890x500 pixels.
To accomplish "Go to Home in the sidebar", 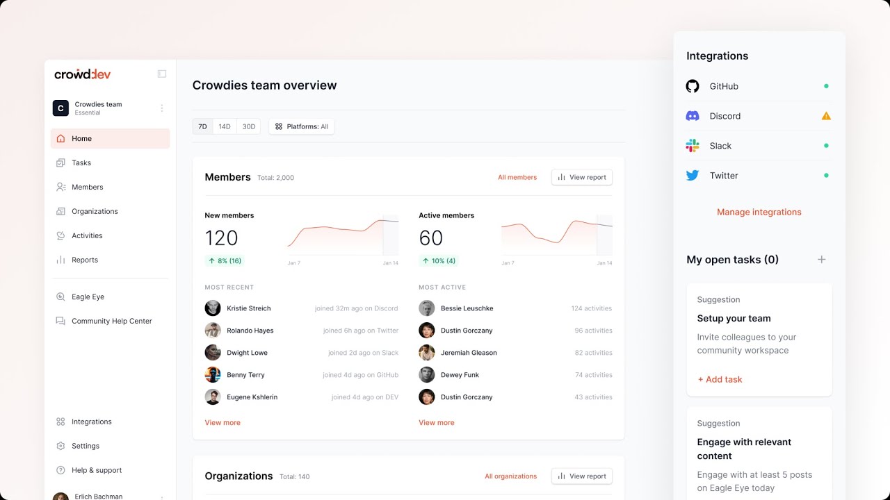I will point(110,138).
